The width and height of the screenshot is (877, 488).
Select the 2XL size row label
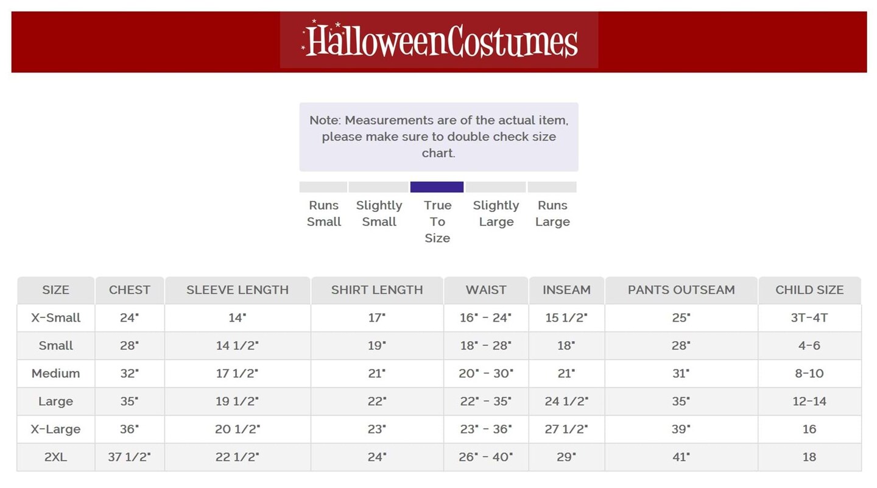click(x=56, y=457)
